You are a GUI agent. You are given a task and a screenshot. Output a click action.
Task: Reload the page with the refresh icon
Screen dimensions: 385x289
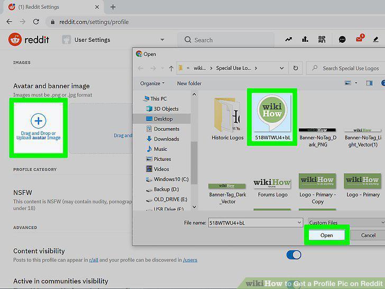point(36,22)
